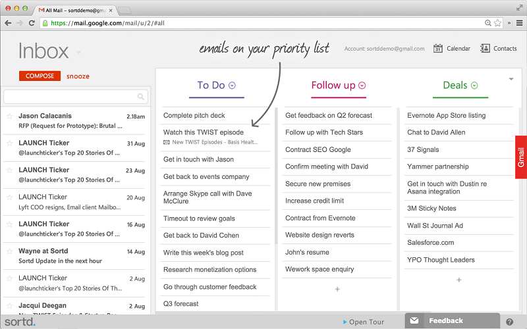The height and width of the screenshot is (329, 527).
Task: Click the search magnifier in inbox search
Action: coord(141,97)
